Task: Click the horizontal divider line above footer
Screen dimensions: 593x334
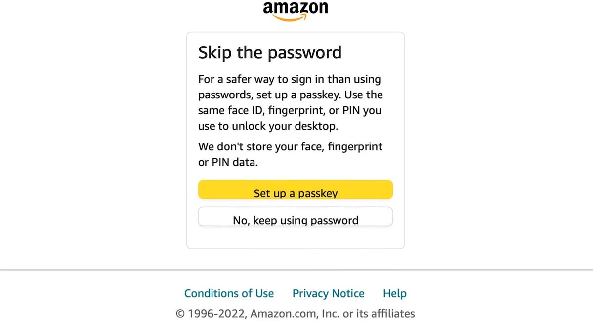Action: click(296, 270)
